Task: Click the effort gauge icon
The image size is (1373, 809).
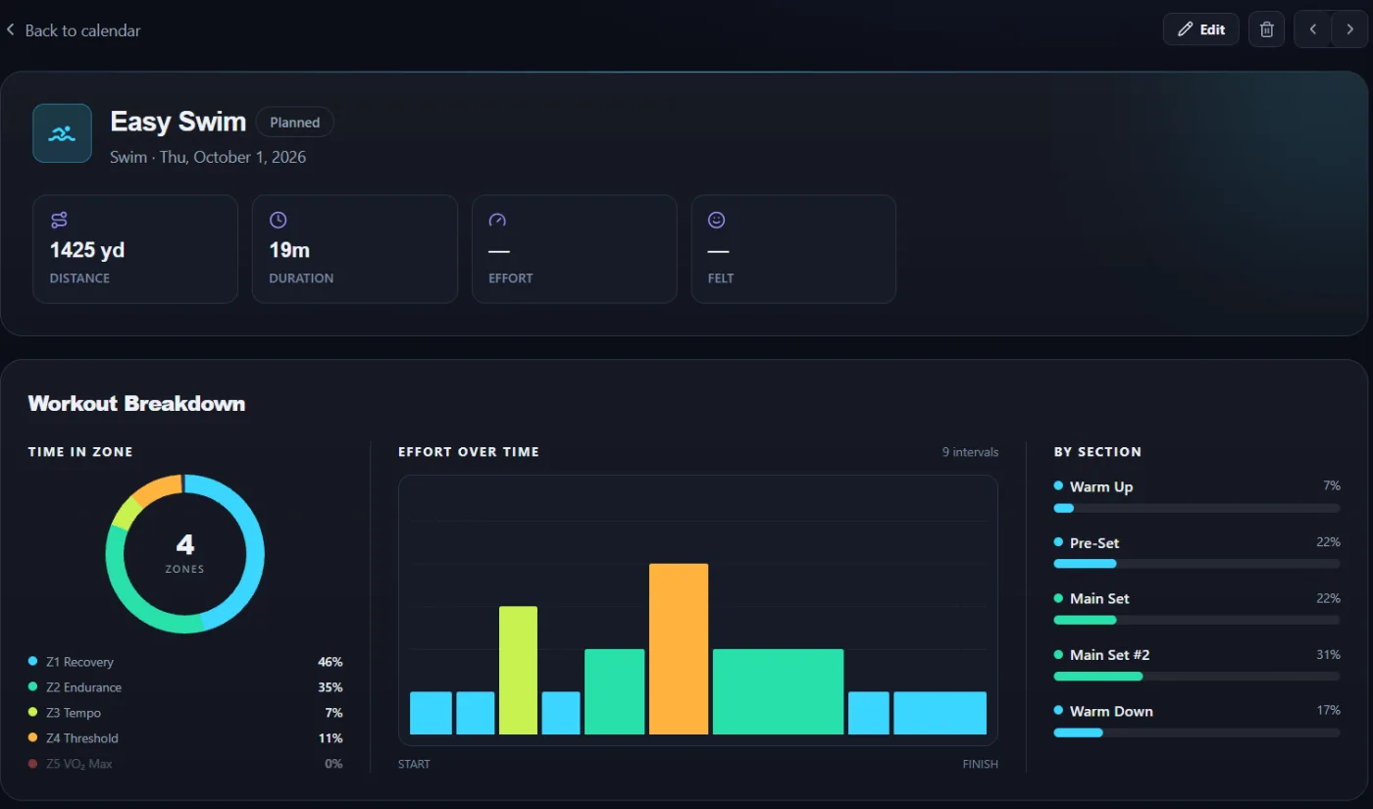Action: (x=497, y=220)
